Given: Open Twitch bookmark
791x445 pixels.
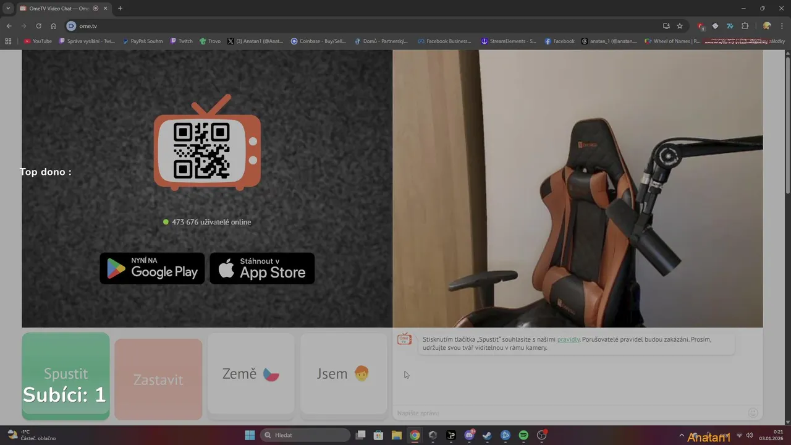Looking at the screenshot, I should coord(182,41).
